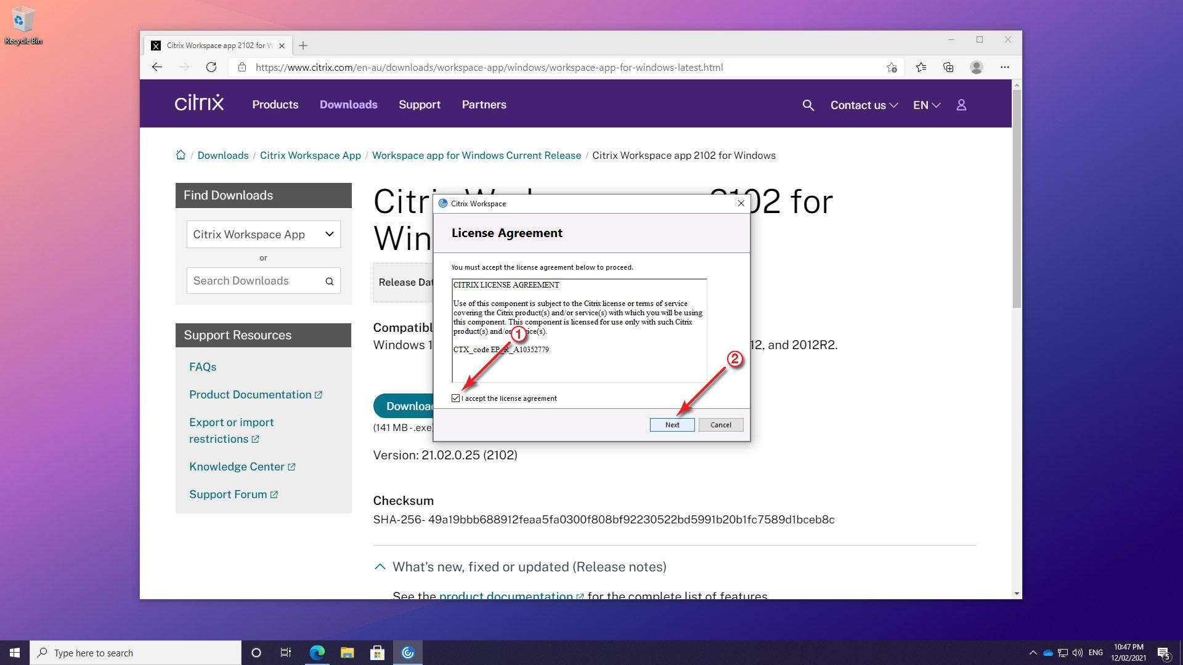1183x665 pixels.
Task: Refresh the browser page
Action: (x=211, y=67)
